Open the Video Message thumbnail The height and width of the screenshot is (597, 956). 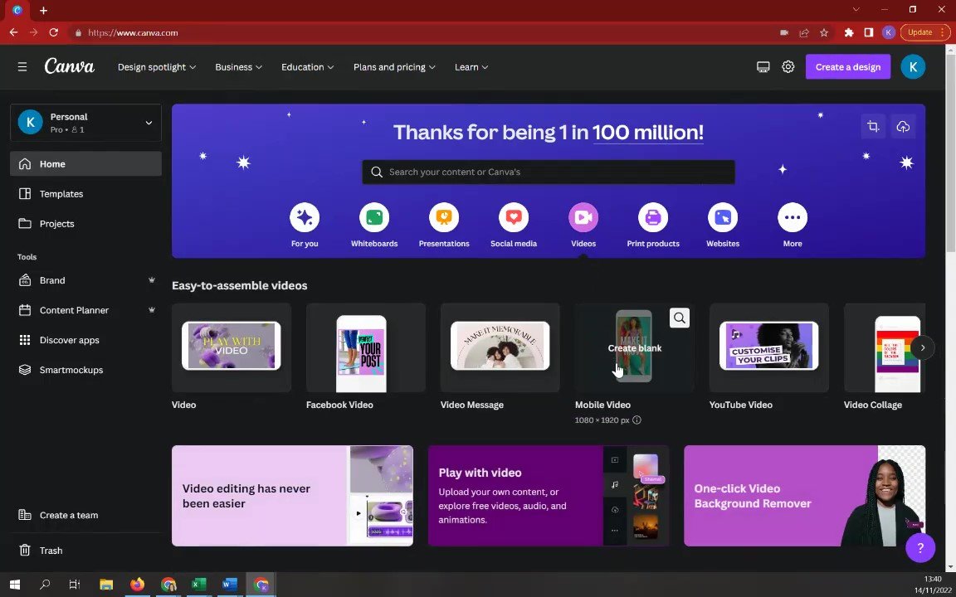[x=500, y=347]
